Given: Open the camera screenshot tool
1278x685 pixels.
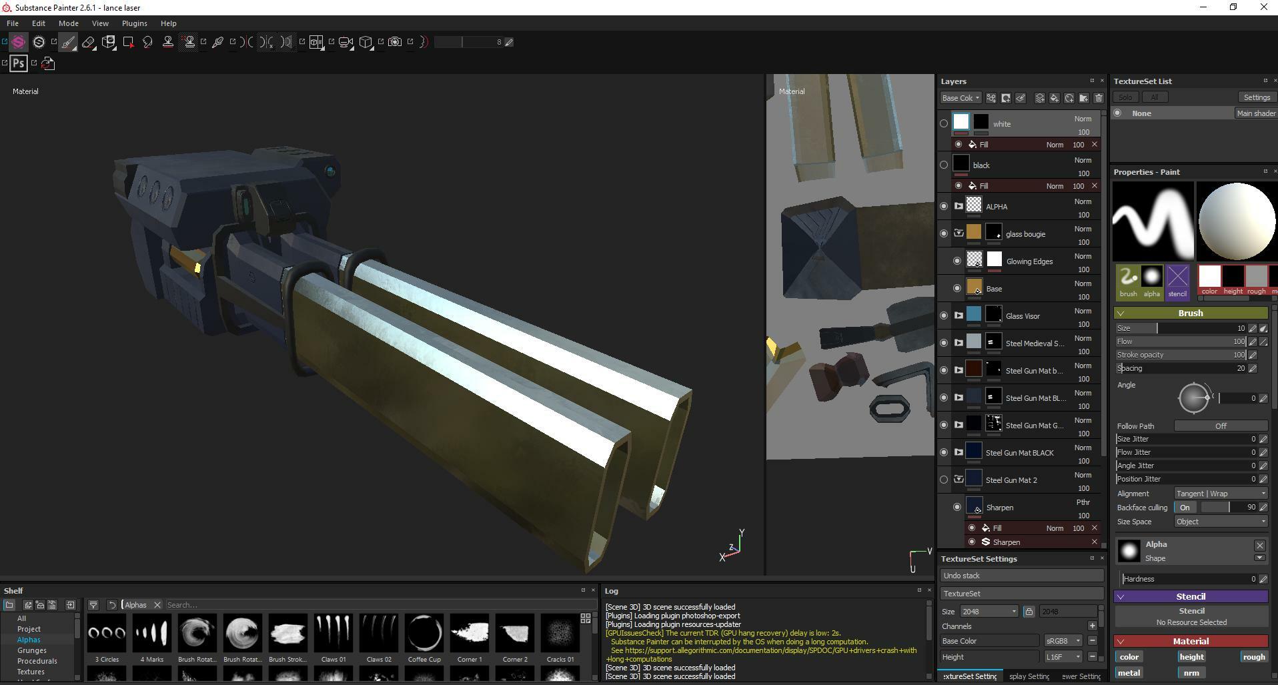Looking at the screenshot, I should click(395, 42).
